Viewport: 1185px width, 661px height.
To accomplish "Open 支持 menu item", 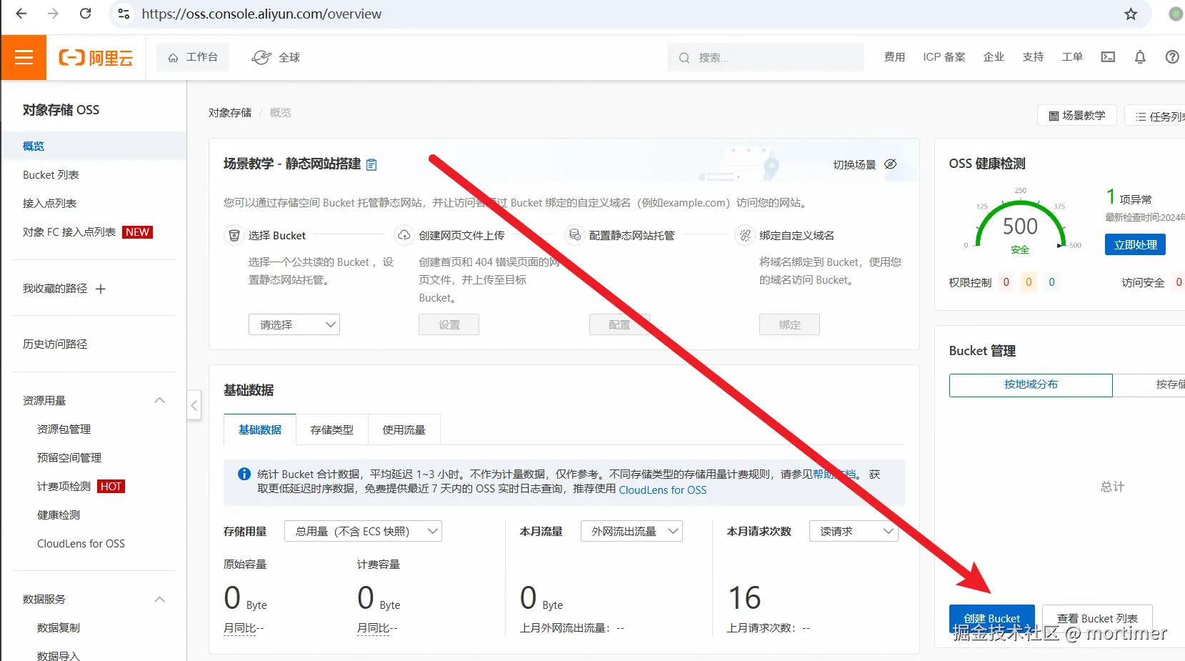I will click(1033, 57).
